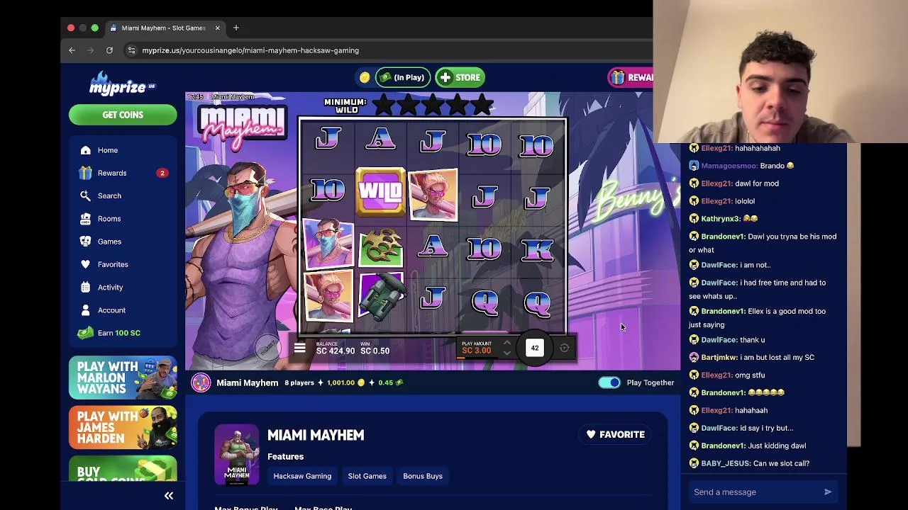Click BABY_JESUS chat username
Viewport: 908px width, 510px height.
tap(725, 463)
